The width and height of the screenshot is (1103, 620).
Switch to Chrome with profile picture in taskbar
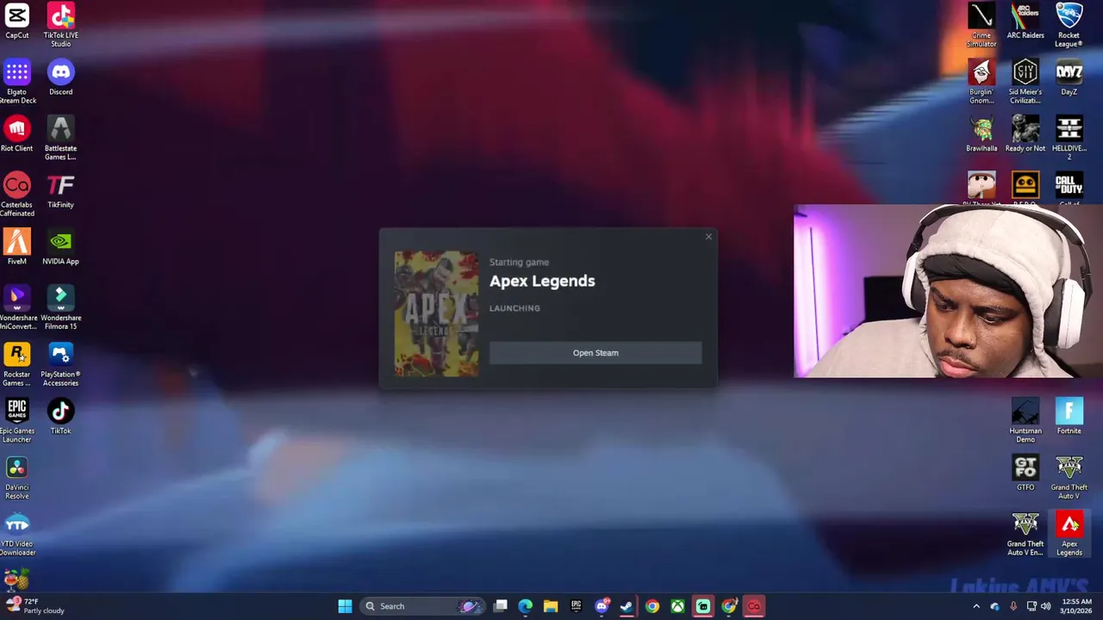pos(729,606)
